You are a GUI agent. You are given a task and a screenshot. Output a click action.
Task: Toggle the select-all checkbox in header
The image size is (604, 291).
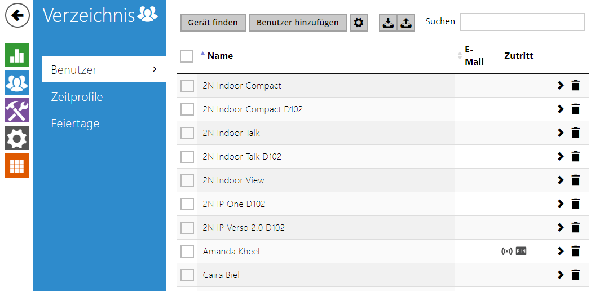pyautogui.click(x=187, y=56)
